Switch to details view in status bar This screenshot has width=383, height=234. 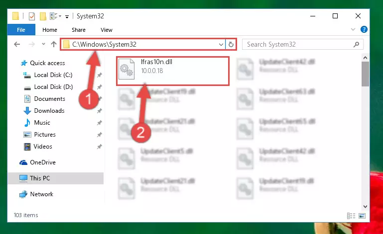tap(351, 216)
